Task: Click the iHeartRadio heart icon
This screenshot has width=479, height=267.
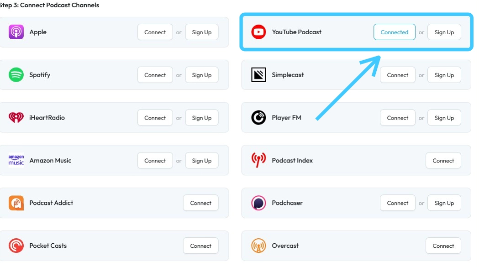Action: 16,118
